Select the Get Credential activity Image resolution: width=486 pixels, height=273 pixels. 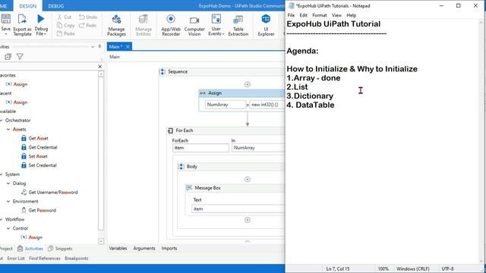43,147
